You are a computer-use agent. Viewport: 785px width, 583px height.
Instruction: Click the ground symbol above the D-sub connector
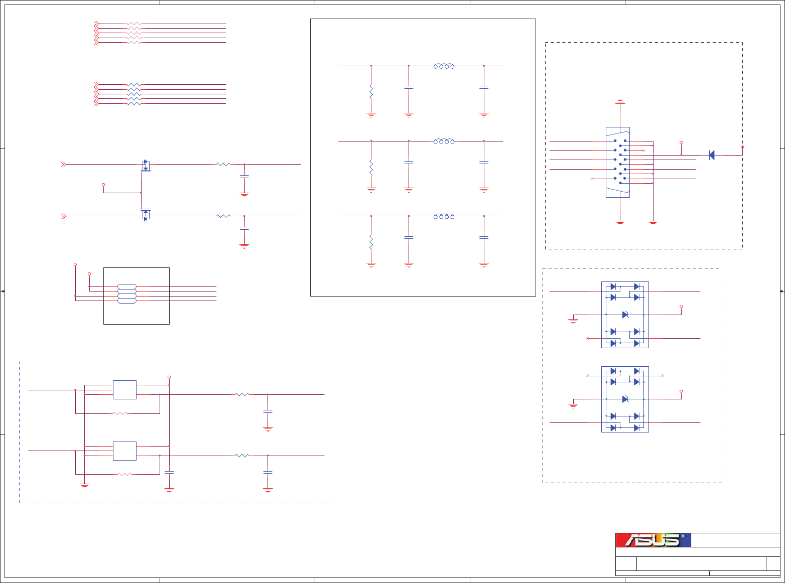620,102
